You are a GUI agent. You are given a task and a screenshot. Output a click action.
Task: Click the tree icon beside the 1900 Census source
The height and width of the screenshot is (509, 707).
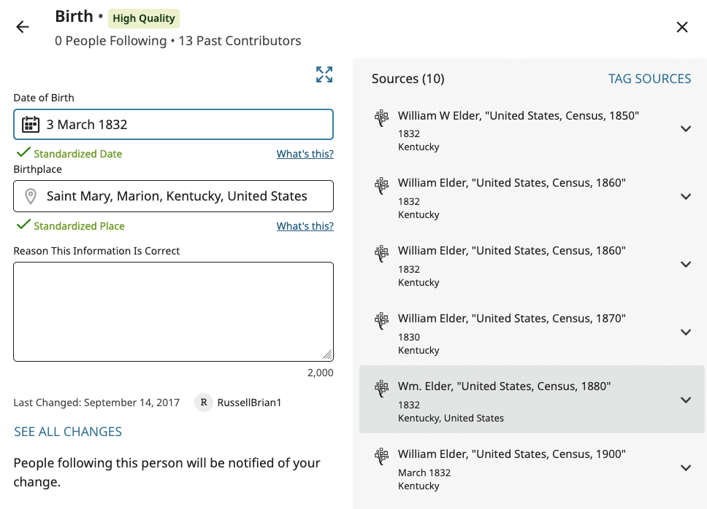pyautogui.click(x=381, y=456)
